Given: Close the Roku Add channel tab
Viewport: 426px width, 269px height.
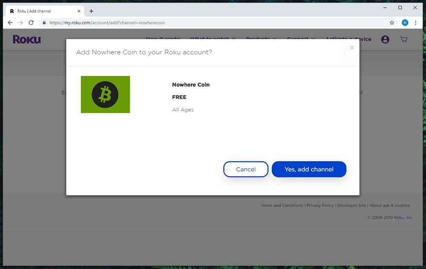Looking at the screenshot, I should pyautogui.click(x=79, y=11).
